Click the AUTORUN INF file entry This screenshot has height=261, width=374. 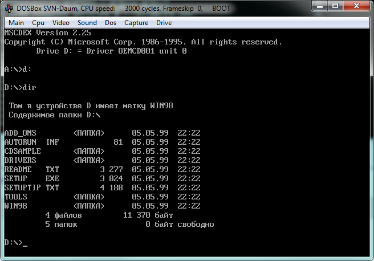pos(102,142)
